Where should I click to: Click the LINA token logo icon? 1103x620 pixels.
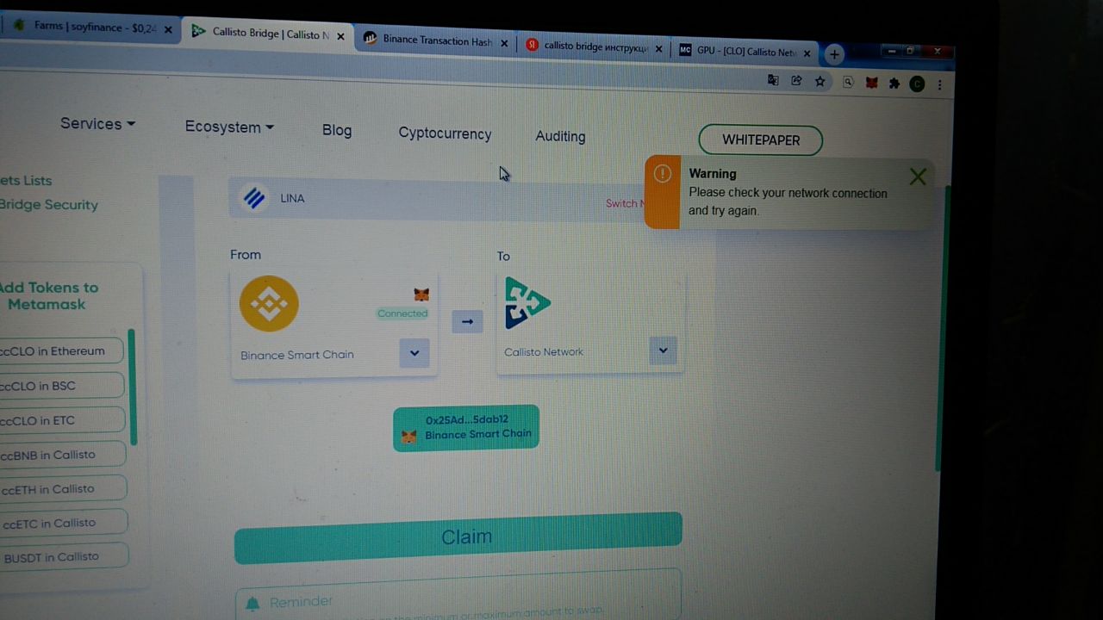[254, 198]
